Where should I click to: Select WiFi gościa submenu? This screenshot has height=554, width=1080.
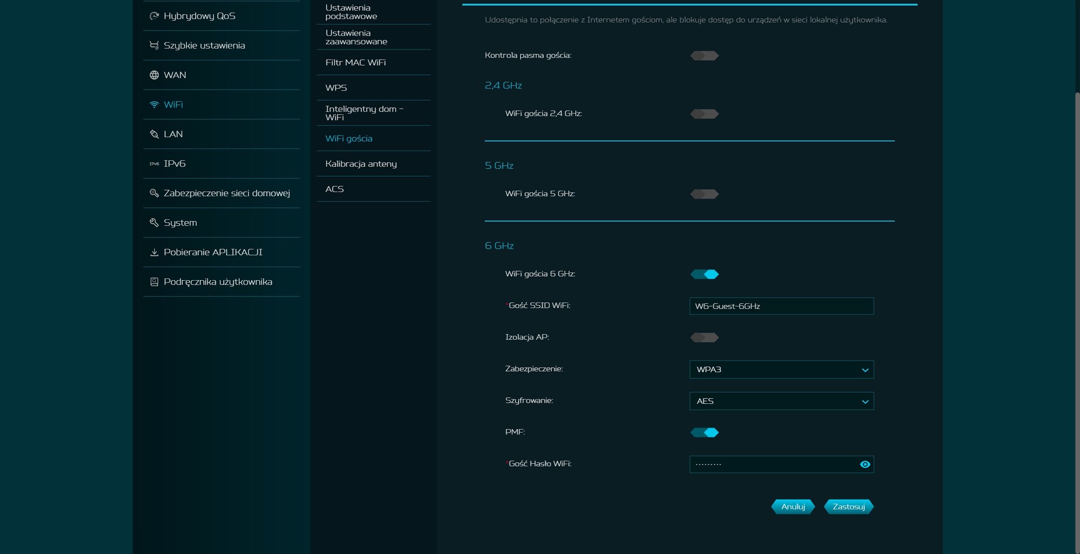[373, 138]
